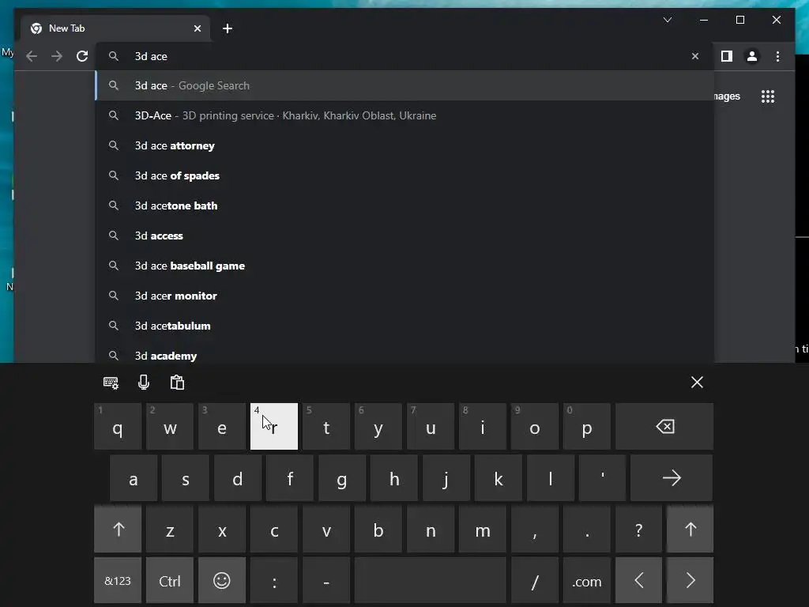Choose '3d acer monitor' suggestion
This screenshot has width=809, height=607.
point(405,296)
